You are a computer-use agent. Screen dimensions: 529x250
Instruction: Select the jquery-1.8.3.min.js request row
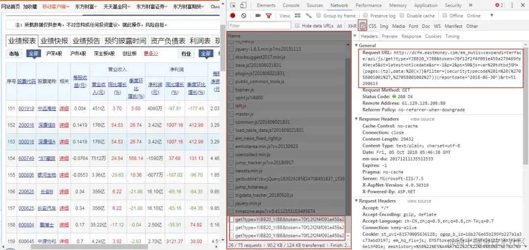tap(286, 49)
